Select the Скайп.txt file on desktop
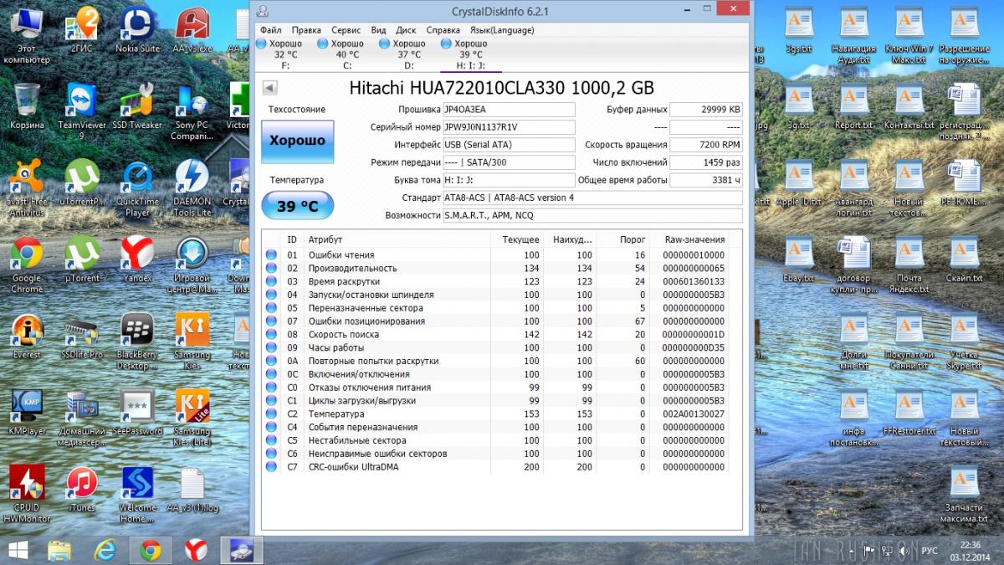Screen dimensions: 1004x565 point(964,259)
